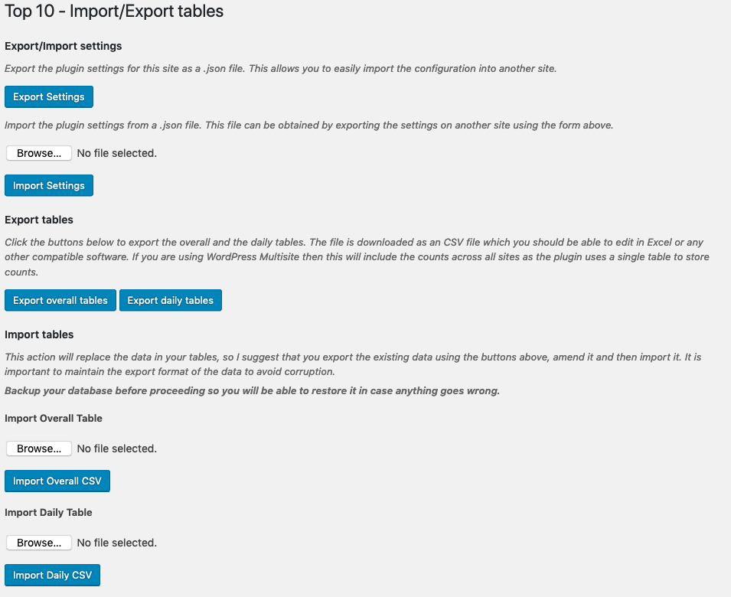Image resolution: width=731 pixels, height=597 pixels.
Task: Click the Export Settings button
Action: pyautogui.click(x=49, y=97)
